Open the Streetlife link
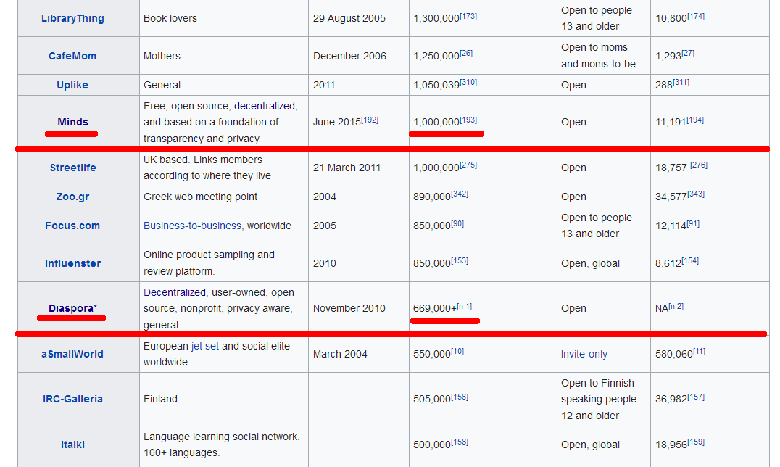780x467 pixels. (72, 168)
